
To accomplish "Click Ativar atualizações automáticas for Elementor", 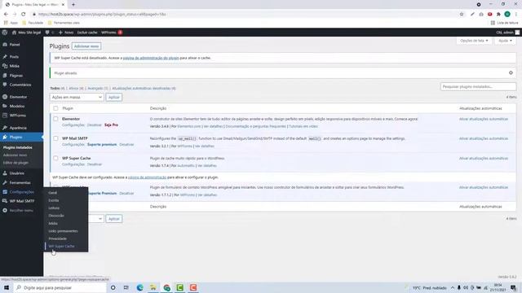I will [484, 119].
